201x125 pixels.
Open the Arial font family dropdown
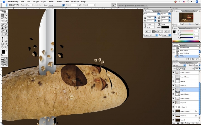pyautogui.click(x=158, y=14)
